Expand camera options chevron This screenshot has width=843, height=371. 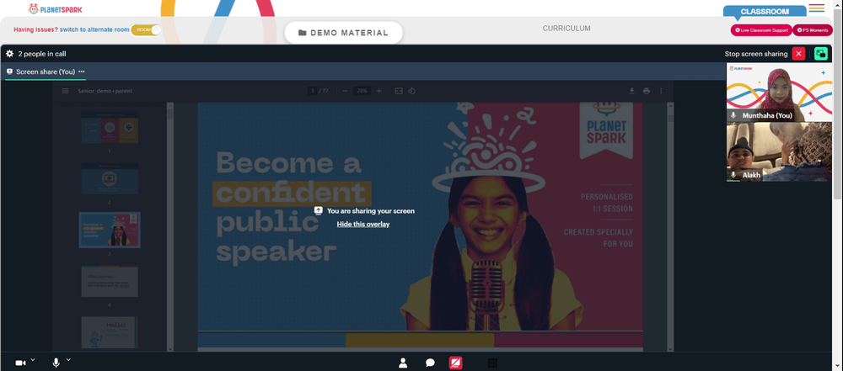33,360
